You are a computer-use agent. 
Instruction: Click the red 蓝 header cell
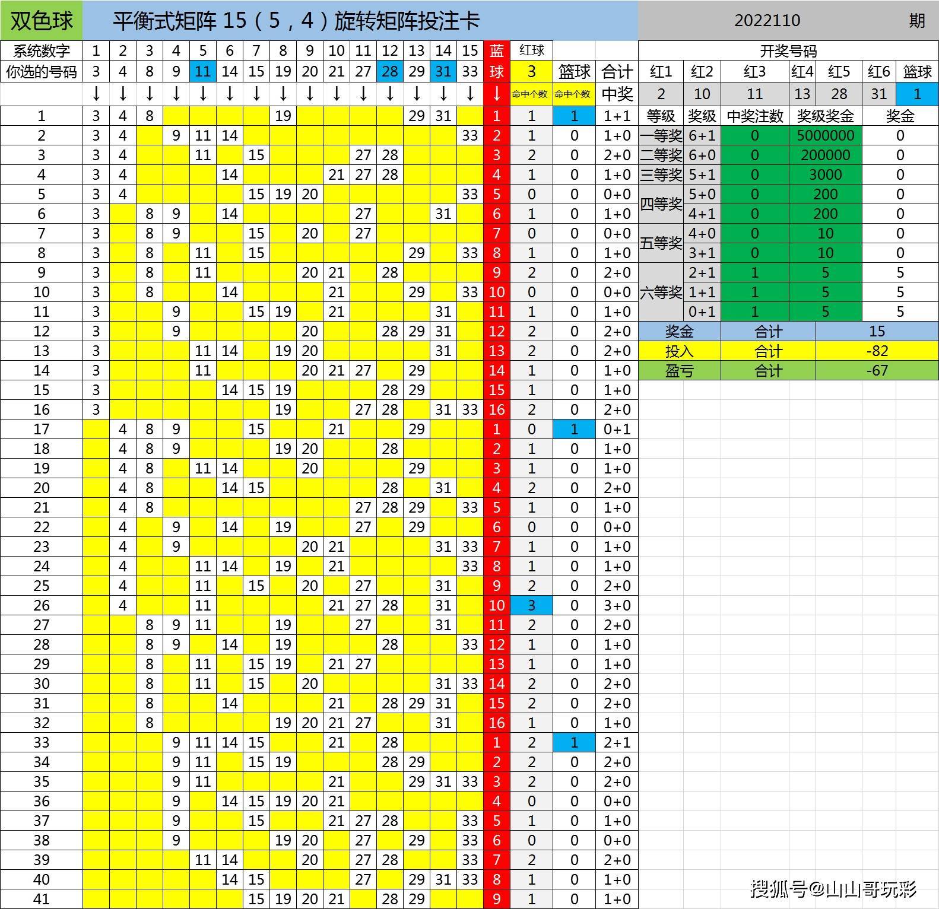(x=497, y=51)
